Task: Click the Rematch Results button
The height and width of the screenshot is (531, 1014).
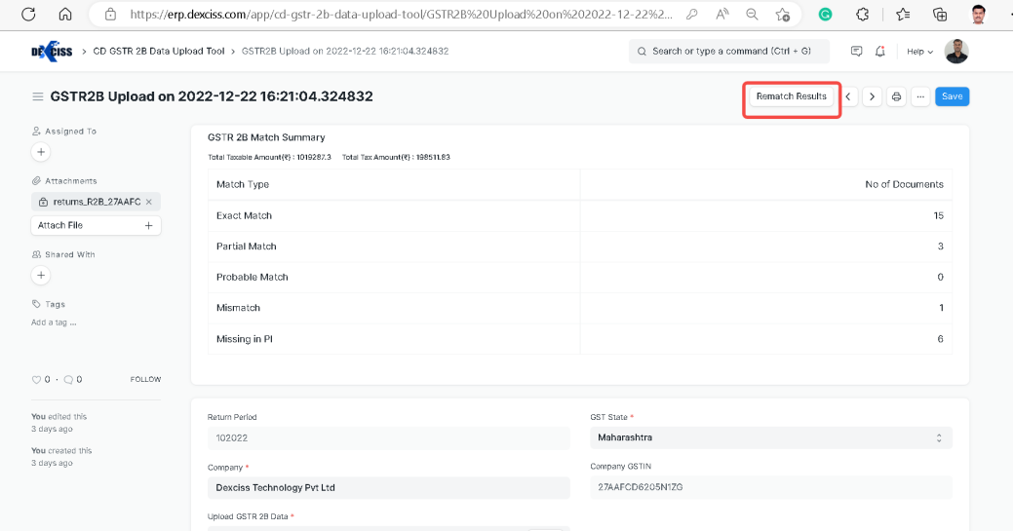Action: tap(791, 96)
